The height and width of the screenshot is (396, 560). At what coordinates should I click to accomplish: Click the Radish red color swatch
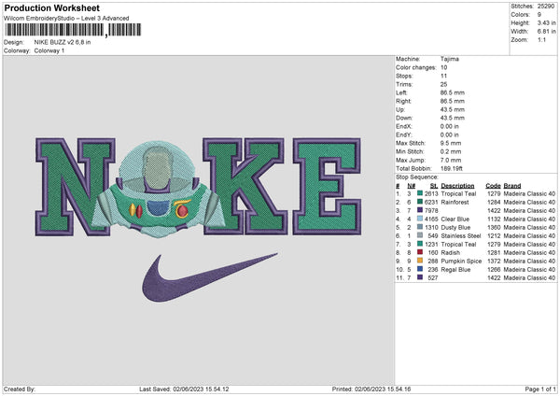420,252
